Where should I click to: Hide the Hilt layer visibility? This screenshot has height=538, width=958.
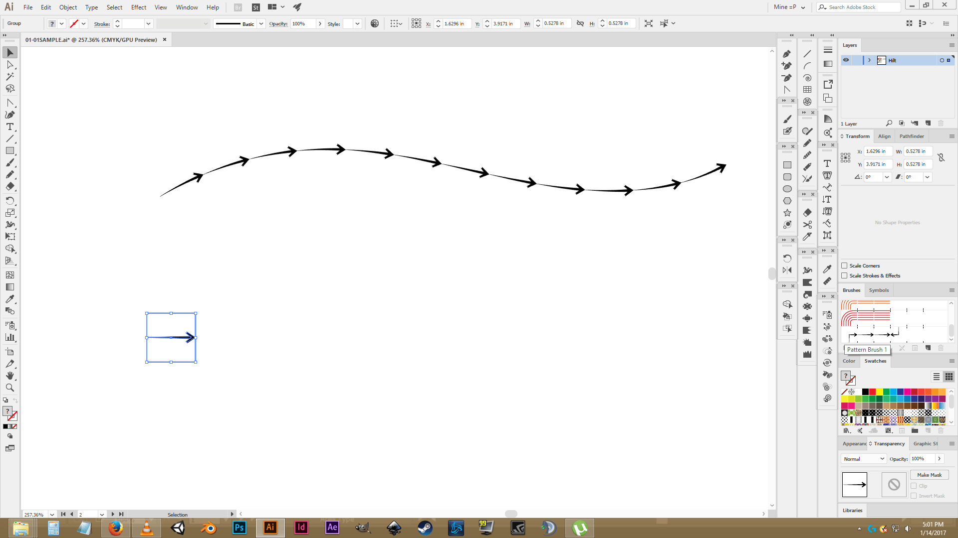(x=846, y=60)
